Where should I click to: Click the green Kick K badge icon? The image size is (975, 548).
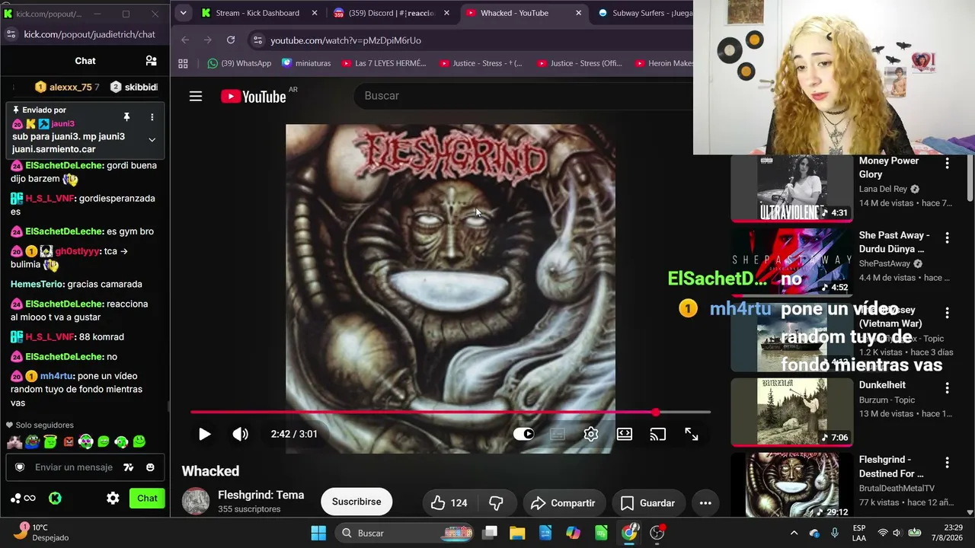click(x=55, y=499)
